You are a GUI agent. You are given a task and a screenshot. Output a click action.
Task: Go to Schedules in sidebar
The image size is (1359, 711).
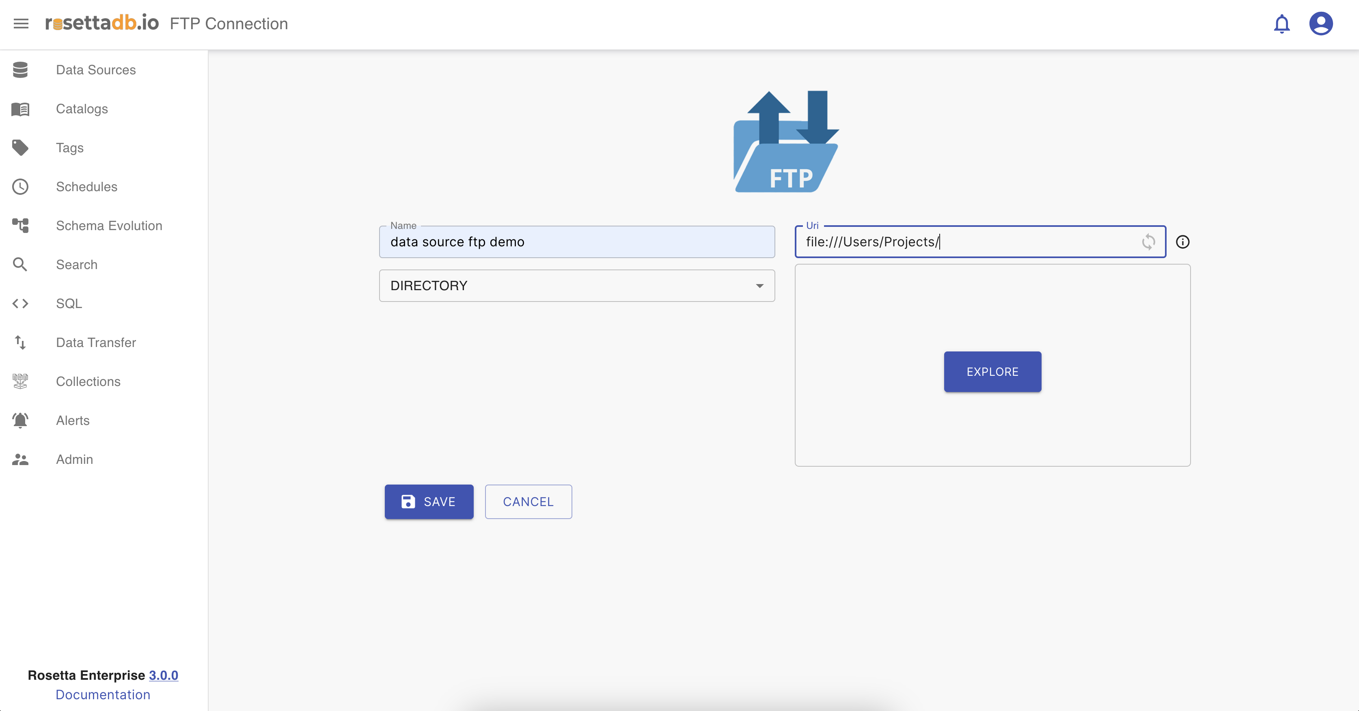click(86, 187)
